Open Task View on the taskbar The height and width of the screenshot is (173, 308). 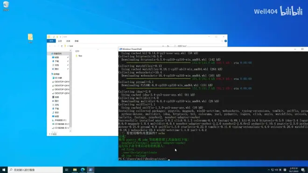tap(67, 170)
